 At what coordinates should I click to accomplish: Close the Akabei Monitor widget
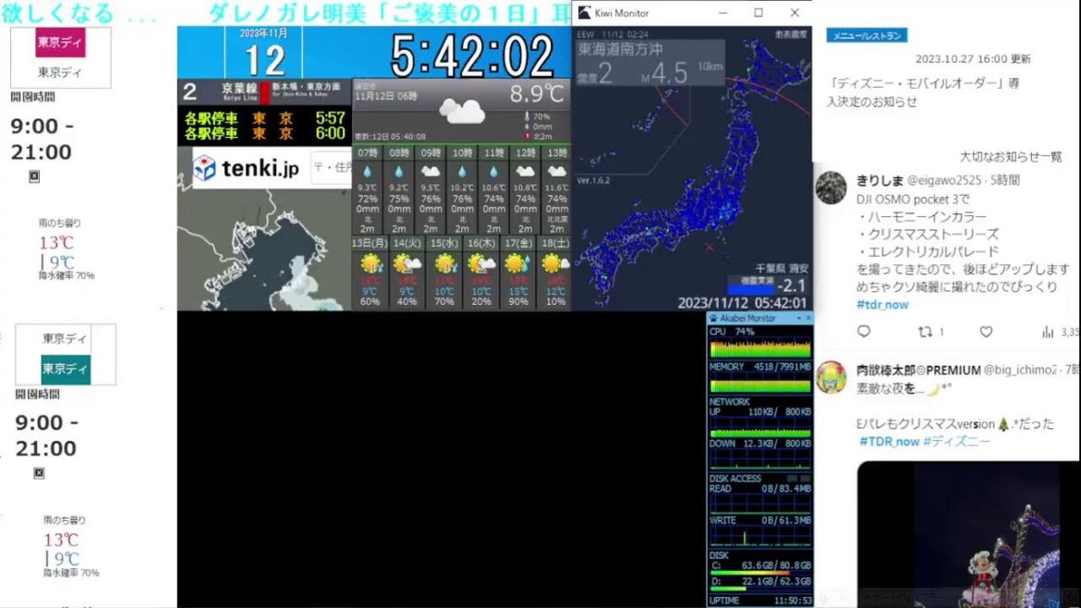(808, 318)
